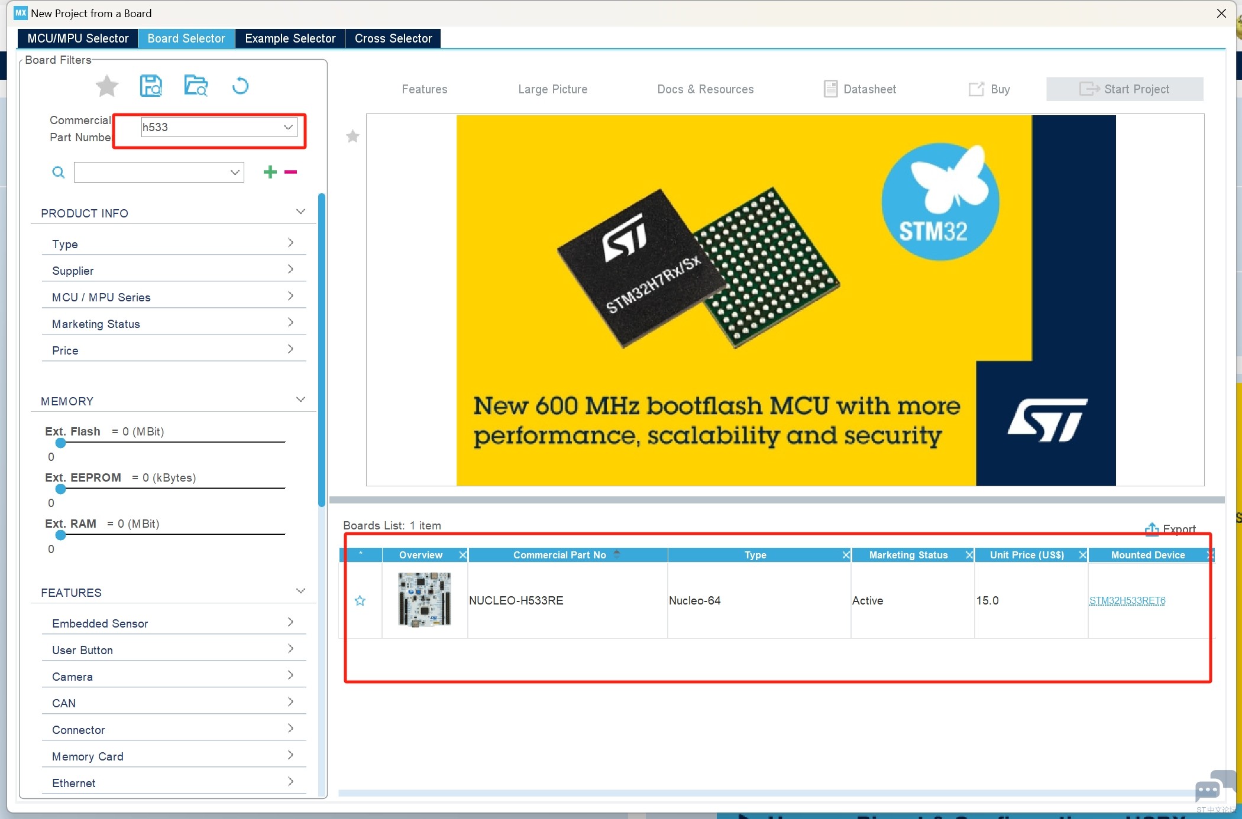Viewport: 1242px width, 819px height.
Task: Switch to the MCU/MPU Selector tab
Action: point(78,38)
